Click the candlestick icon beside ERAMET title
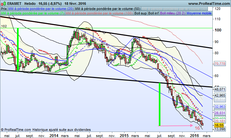Image resolution: width=231 pixels, height=138 pixels. click(4, 4)
